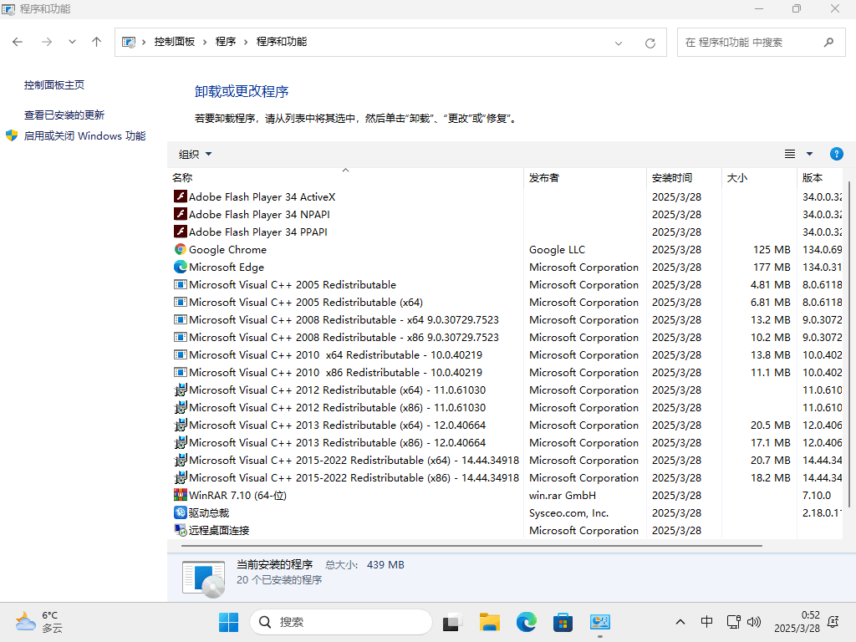The height and width of the screenshot is (642, 856).
Task: Open the Windows Start button
Action: click(228, 622)
